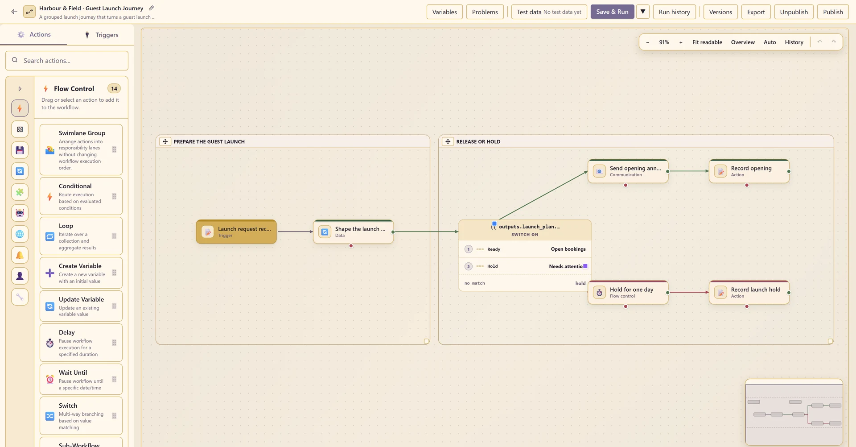Click the move handle of Prepare the Guest Launch group
The width and height of the screenshot is (856, 447).
pyautogui.click(x=165, y=141)
